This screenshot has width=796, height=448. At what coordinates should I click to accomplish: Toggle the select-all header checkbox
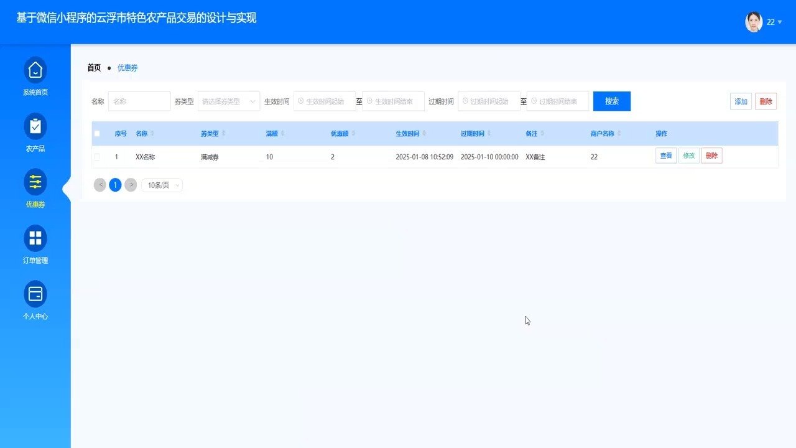coord(97,134)
